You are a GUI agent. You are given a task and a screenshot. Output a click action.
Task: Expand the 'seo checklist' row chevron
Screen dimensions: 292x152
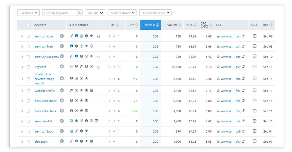22,121
